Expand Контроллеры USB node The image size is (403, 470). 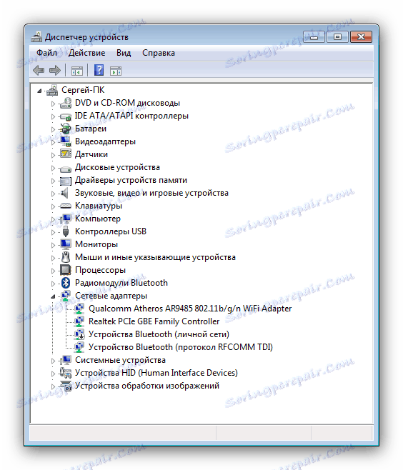[x=53, y=232]
